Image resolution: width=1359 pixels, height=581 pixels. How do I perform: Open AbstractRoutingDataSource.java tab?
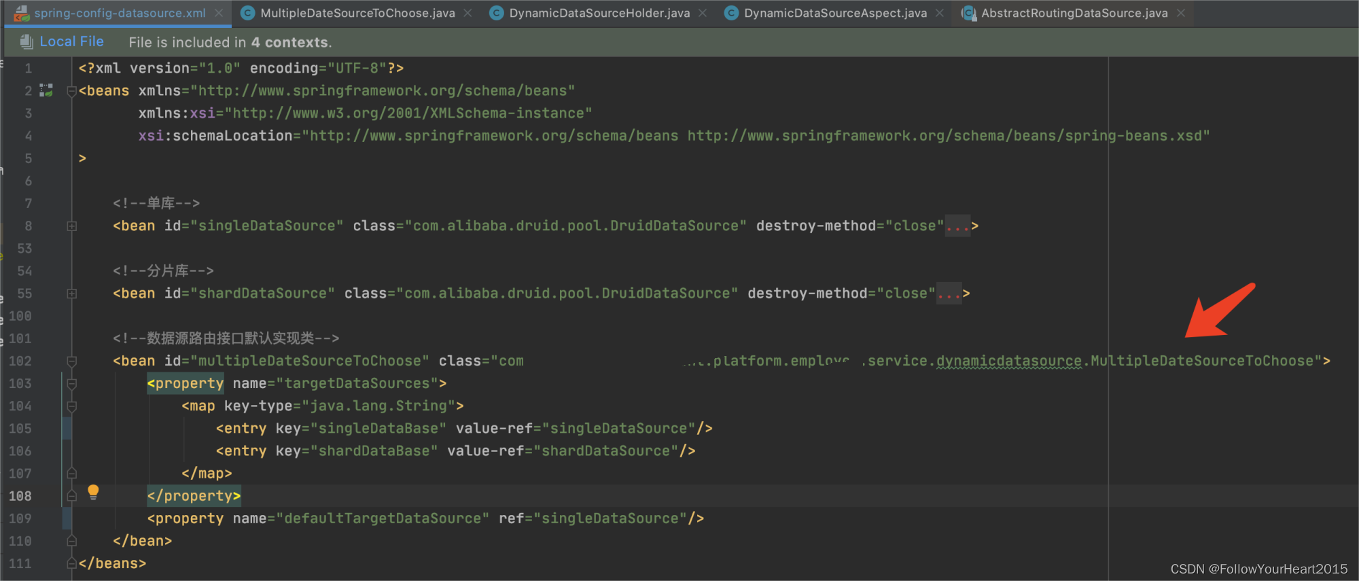pyautogui.click(x=1074, y=13)
